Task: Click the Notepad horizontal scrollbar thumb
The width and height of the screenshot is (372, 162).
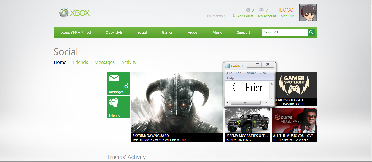Action: pyautogui.click(x=246, y=103)
